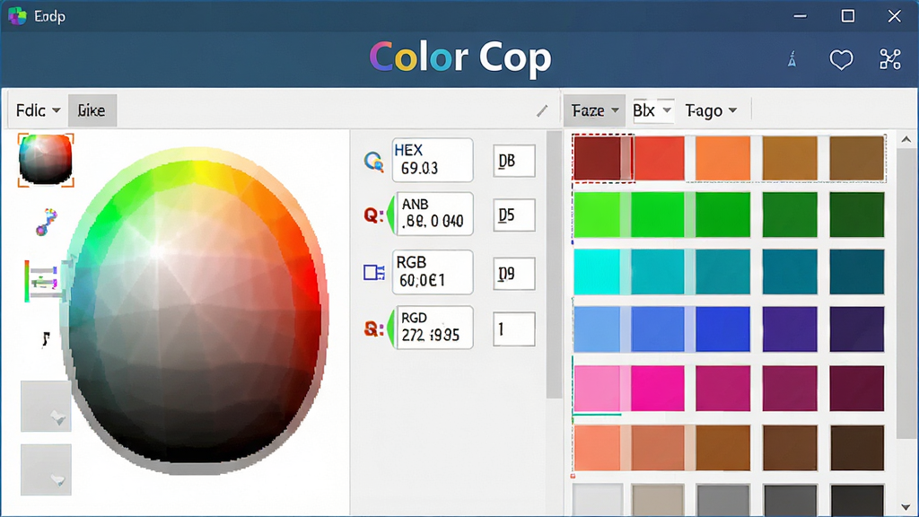Click the Color Cop app icon in title bar
919x517 pixels.
[17, 16]
